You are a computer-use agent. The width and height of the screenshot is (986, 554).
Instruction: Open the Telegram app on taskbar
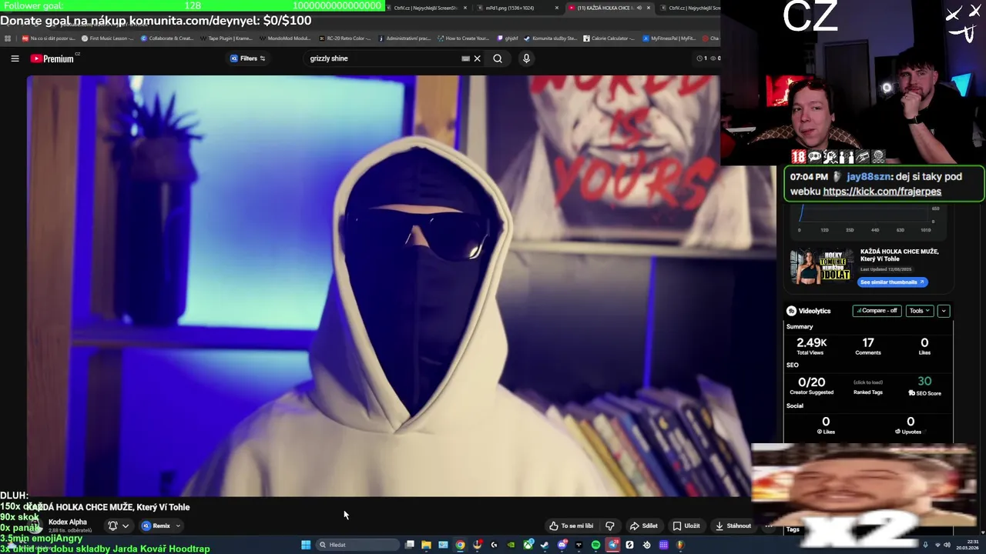(612, 545)
